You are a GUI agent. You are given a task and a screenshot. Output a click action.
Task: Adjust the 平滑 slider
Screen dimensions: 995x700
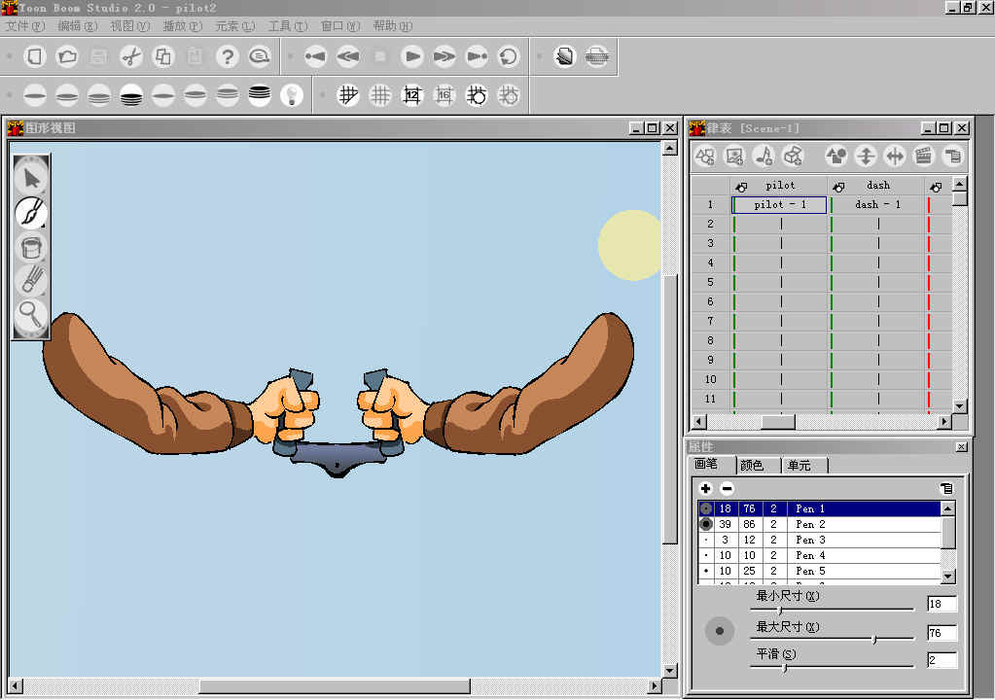(786, 668)
